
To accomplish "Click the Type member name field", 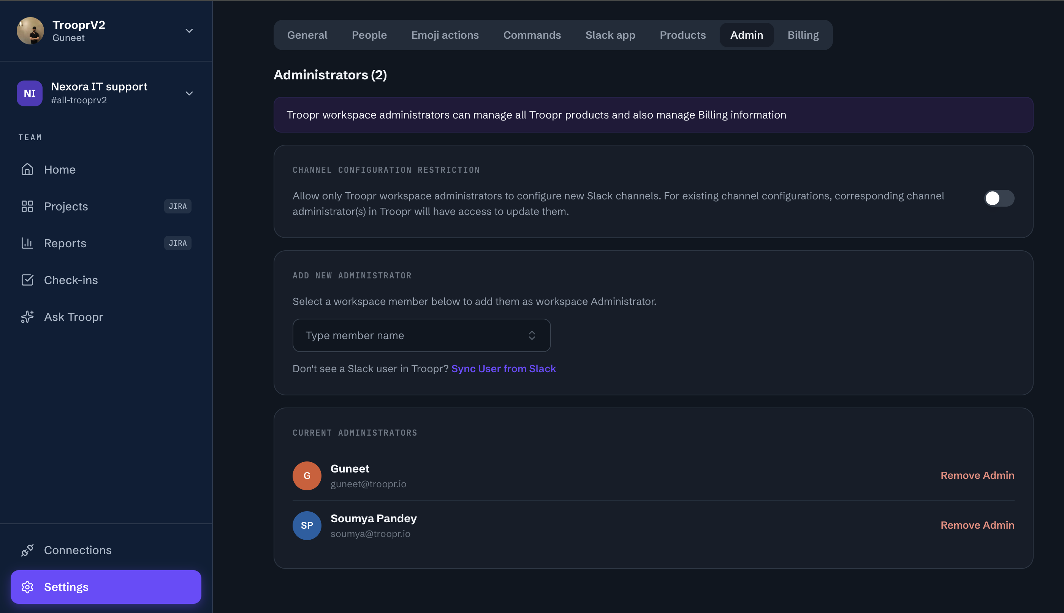I will 421,335.
